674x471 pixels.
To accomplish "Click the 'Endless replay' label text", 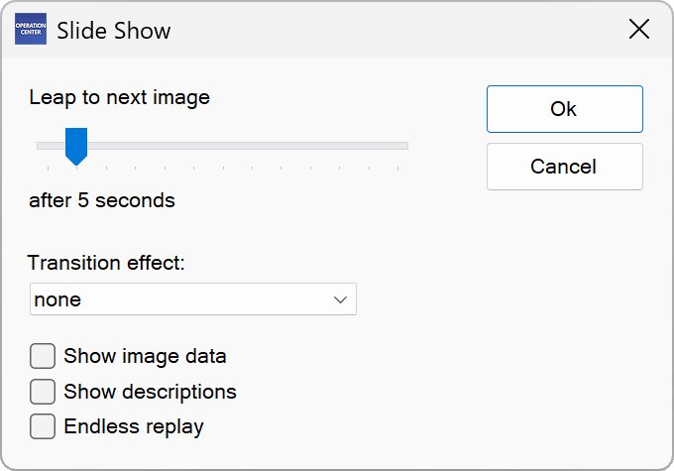I will click(x=134, y=427).
